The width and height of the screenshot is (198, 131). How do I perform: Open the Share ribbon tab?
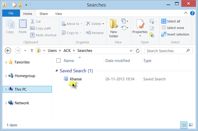pyautogui.click(x=44, y=13)
